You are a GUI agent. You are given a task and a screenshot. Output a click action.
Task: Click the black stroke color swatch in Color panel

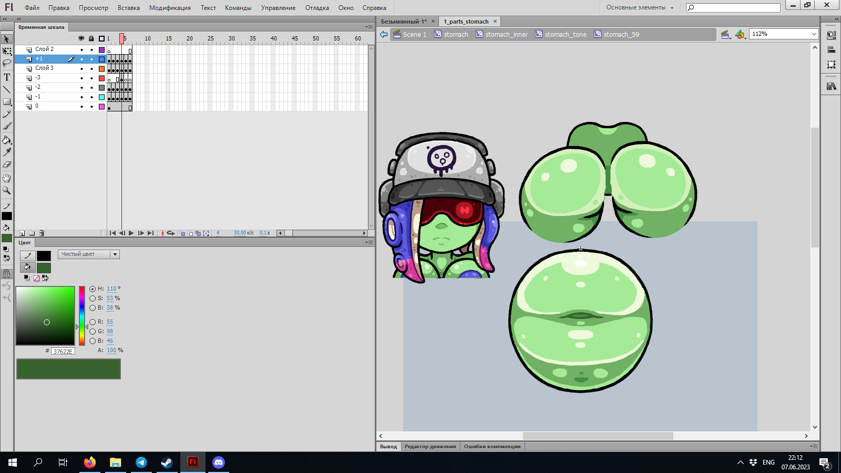(x=44, y=256)
